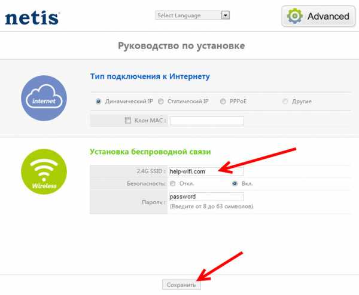Click the gear icon in Advanced button
The image size is (359, 295).
click(294, 16)
